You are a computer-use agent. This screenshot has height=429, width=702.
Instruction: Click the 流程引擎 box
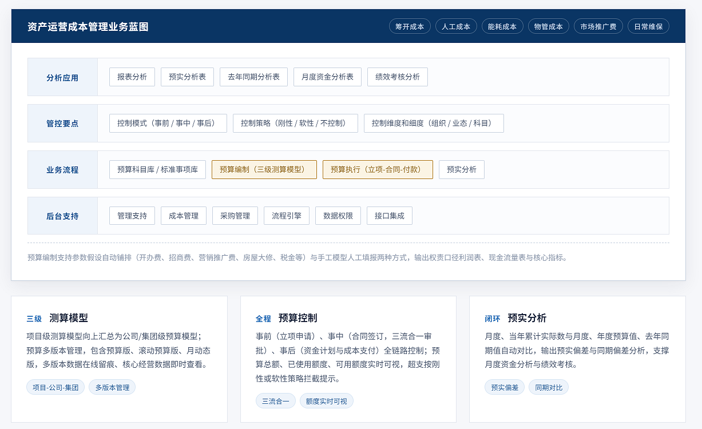(x=287, y=216)
